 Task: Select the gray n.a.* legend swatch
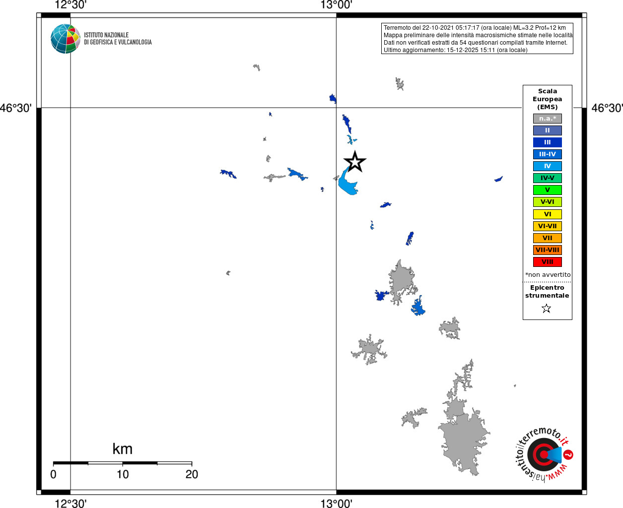coord(548,119)
